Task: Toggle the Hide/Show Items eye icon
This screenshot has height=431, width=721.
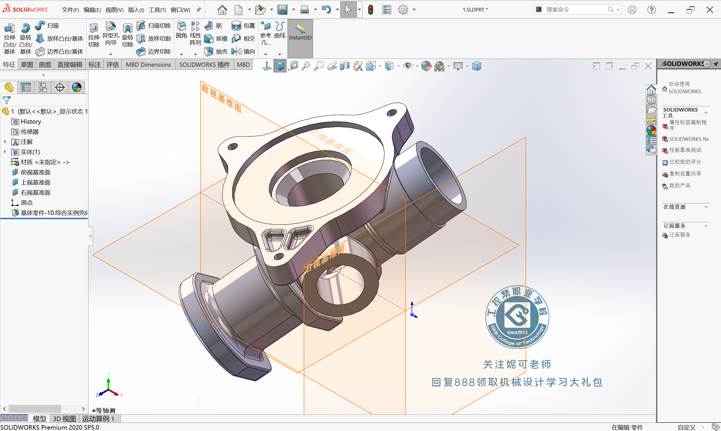Action: [408, 66]
